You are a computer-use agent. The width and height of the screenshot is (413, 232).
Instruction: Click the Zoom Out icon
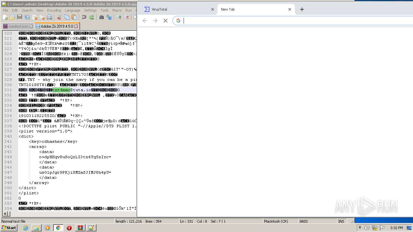pyautogui.click(x=126, y=17)
